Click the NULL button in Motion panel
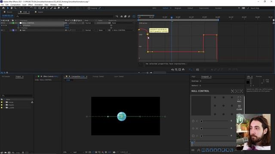This screenshot has width=275, height=154. [x=239, y=99]
